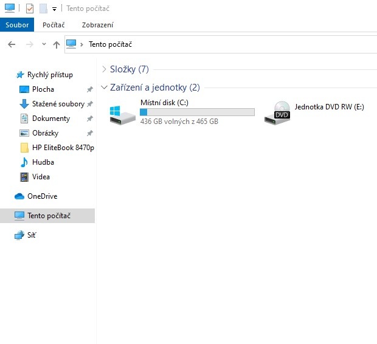Select Síť in the navigation pane
The width and height of the screenshot is (377, 344).
(32, 235)
